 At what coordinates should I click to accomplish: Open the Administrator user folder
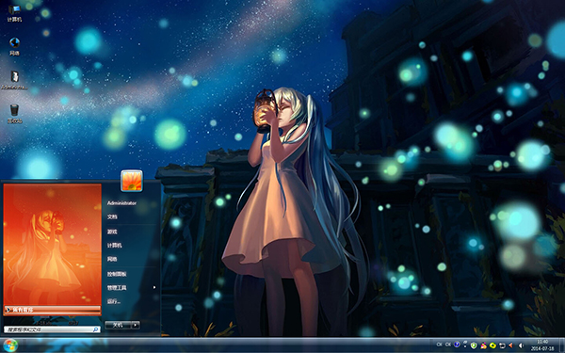(121, 203)
